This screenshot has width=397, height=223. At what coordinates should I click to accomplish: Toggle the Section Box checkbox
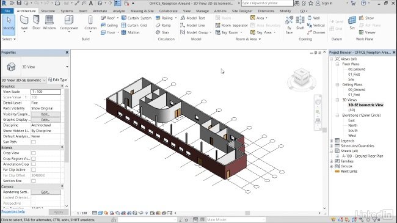(33, 181)
